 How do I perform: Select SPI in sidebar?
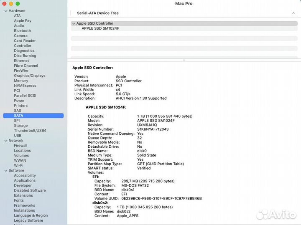[x=17, y=121]
